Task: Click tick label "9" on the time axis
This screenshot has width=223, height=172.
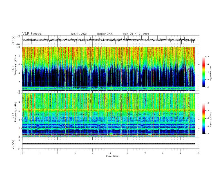Action: point(180,153)
